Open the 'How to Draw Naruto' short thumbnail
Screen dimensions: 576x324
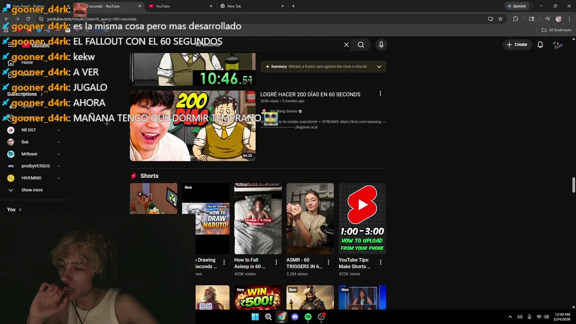(x=206, y=218)
